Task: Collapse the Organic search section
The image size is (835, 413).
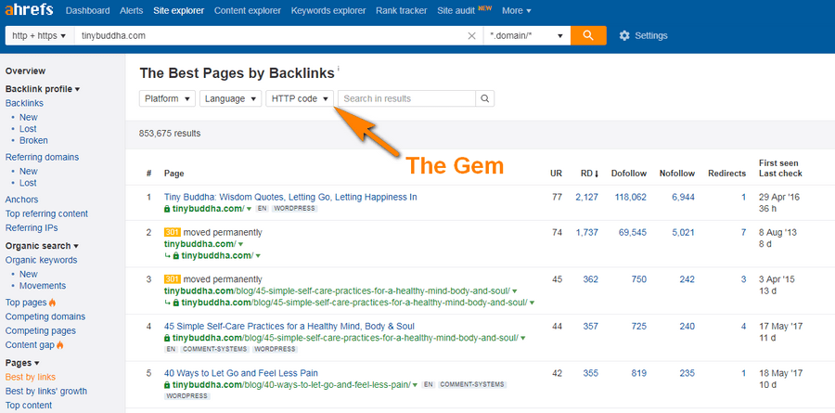Action: [x=42, y=246]
